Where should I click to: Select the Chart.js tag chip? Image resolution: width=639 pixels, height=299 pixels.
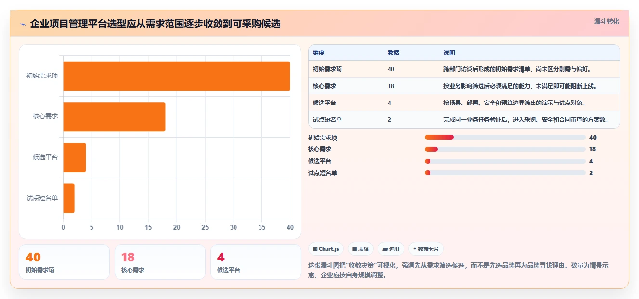click(326, 249)
